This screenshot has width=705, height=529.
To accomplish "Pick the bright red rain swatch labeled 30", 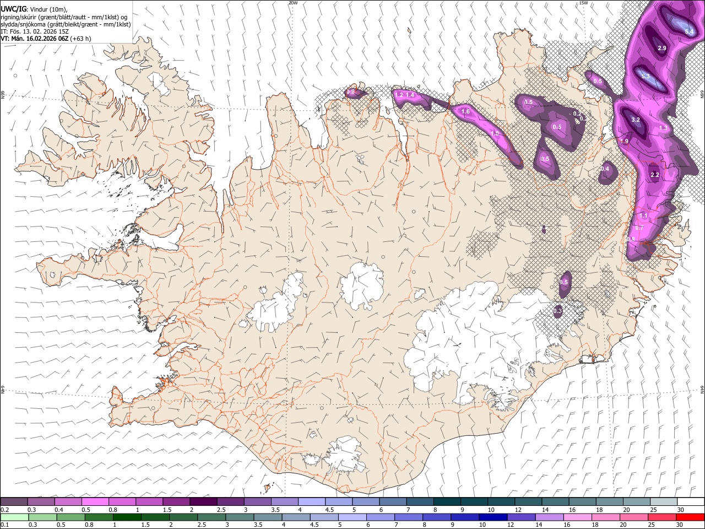I will (690, 517).
